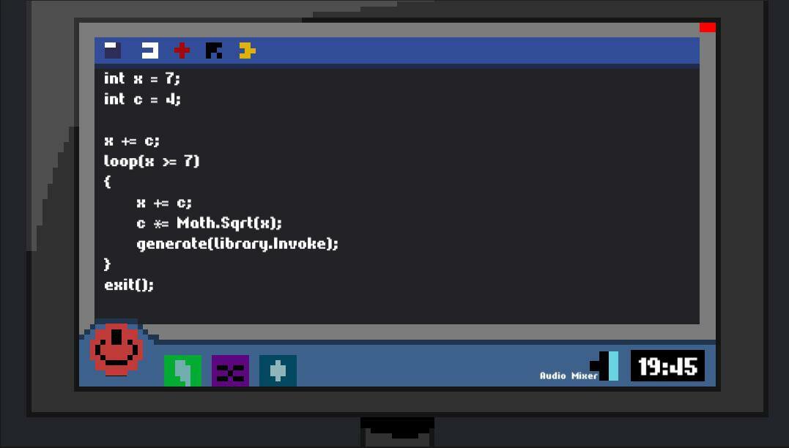Click the Audio Mixer label

(568, 376)
